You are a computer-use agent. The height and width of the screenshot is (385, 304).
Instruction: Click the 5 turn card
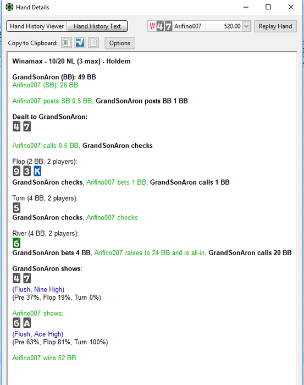(x=16, y=208)
